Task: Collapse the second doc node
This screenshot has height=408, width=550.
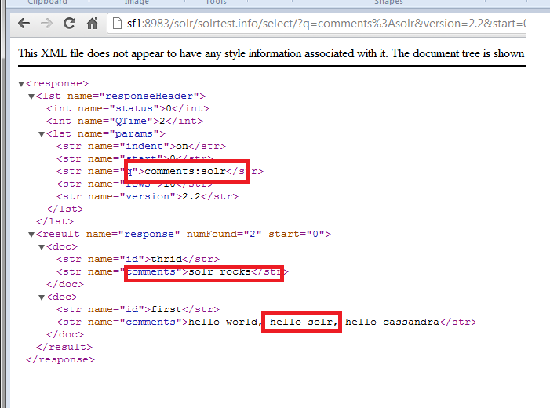Action: click(x=42, y=297)
